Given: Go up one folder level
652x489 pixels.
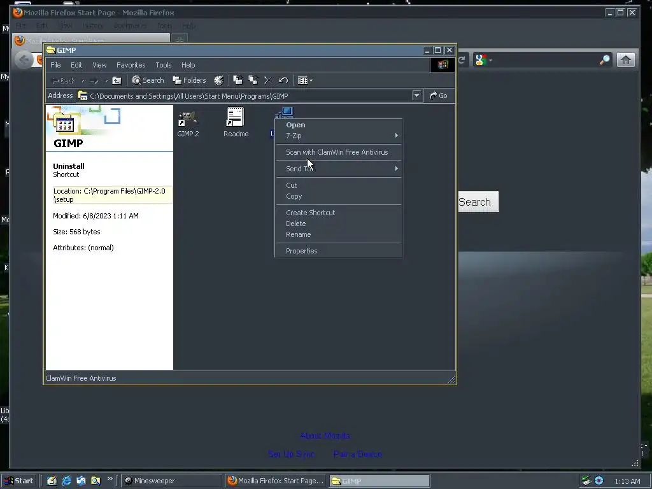Looking at the screenshot, I should point(117,81).
